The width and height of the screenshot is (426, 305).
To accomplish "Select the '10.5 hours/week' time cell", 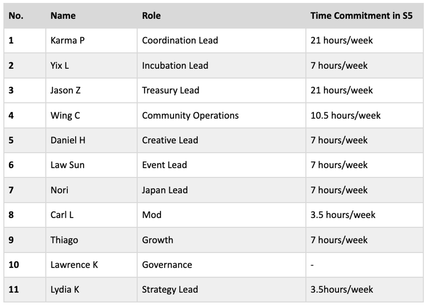I will click(345, 115).
